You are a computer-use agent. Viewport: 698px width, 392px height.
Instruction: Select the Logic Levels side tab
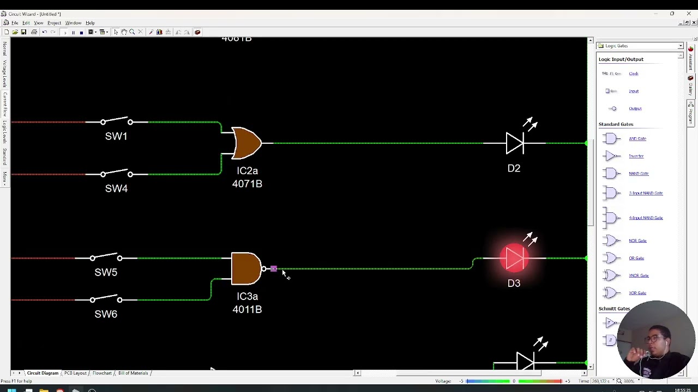(4, 132)
